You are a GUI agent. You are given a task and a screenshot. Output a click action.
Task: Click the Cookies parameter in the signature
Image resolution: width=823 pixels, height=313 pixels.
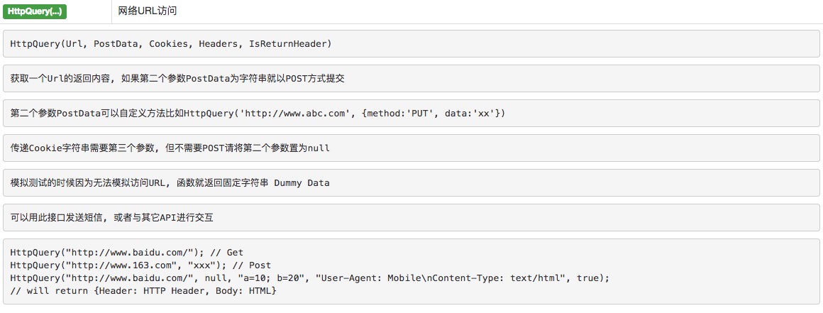pos(168,44)
